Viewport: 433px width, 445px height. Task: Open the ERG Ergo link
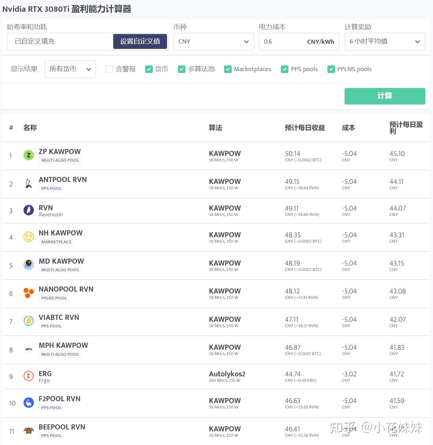tap(45, 374)
